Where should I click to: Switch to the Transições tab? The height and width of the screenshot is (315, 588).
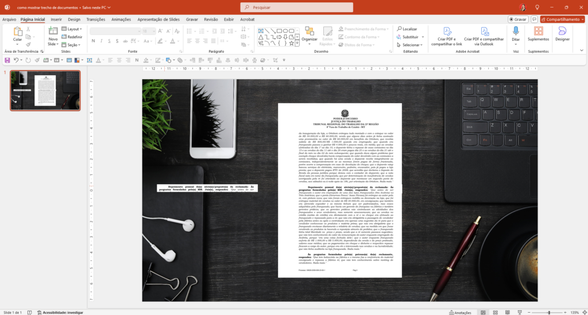coord(95,19)
